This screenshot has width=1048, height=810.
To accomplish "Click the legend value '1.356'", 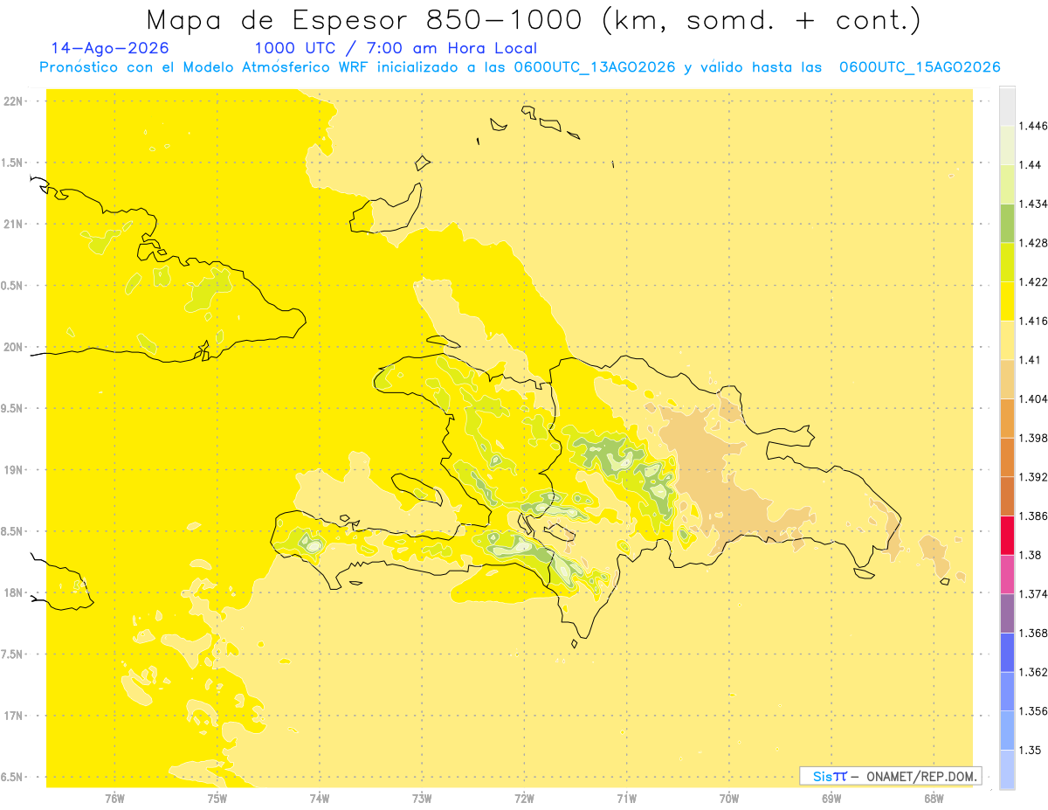I will point(1033,711).
